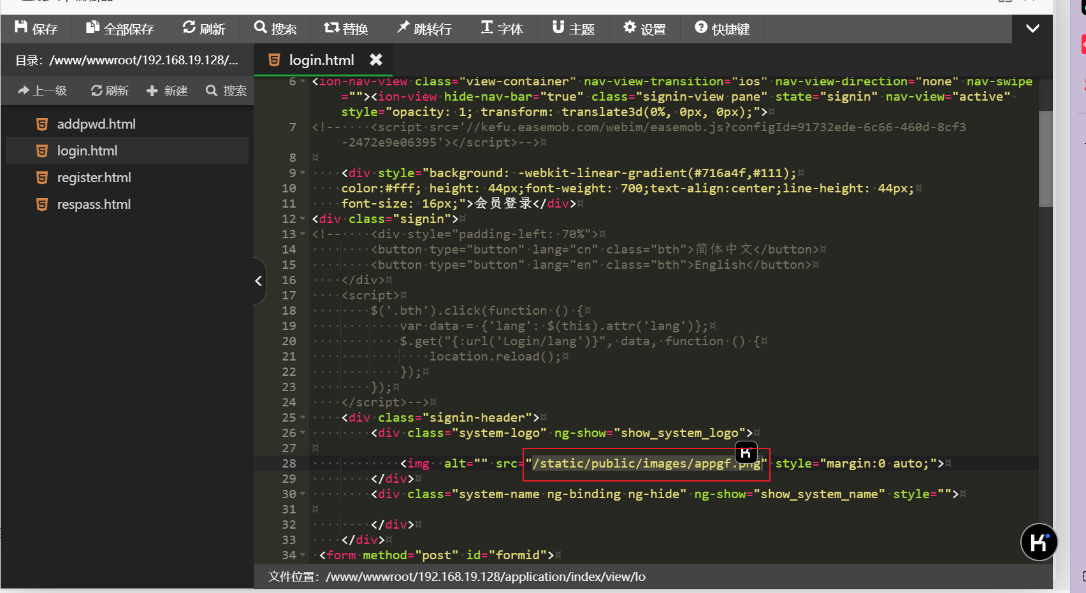
Task: Click the HTML5 icon on login.html tab
Action: click(274, 60)
